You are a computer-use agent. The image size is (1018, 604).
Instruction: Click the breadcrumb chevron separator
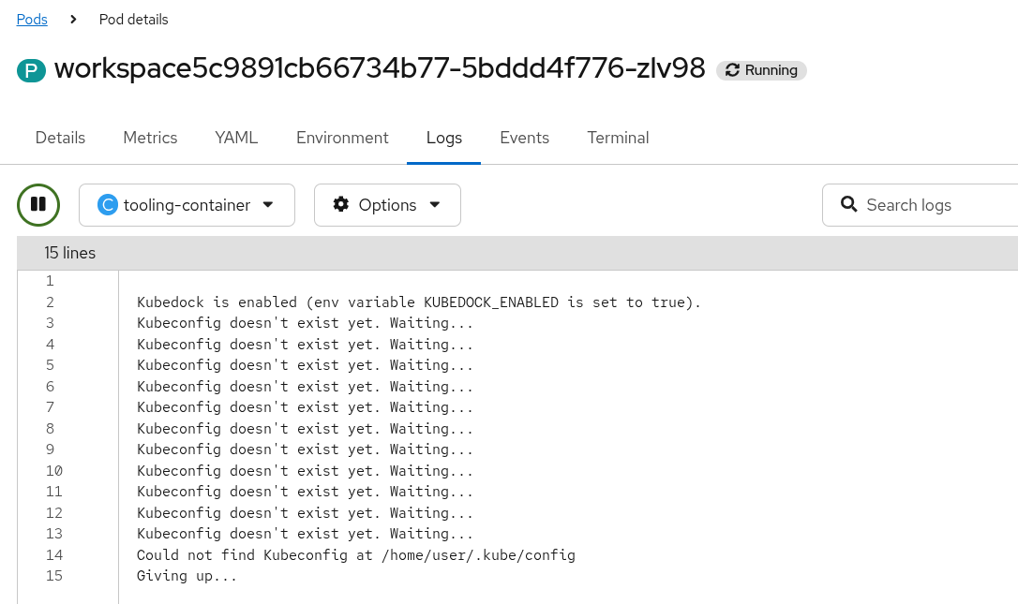pyautogui.click(x=73, y=19)
